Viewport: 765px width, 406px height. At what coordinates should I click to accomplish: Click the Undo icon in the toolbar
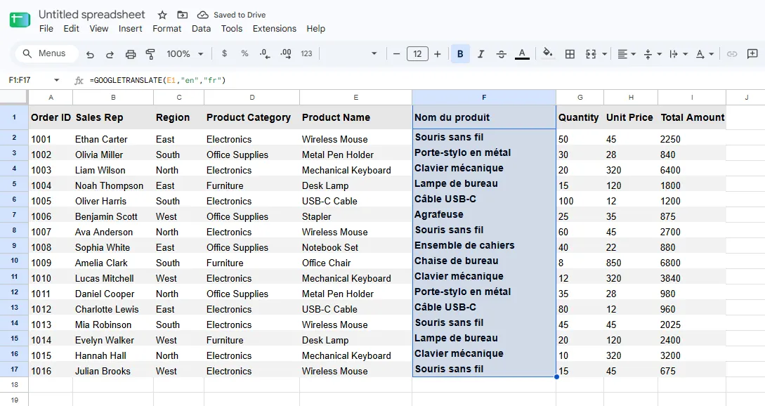tap(90, 54)
